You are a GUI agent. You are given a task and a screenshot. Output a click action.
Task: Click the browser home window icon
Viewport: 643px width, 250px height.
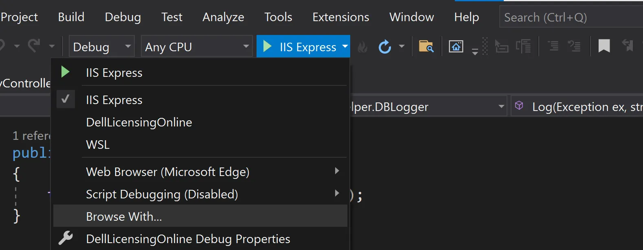[456, 47]
